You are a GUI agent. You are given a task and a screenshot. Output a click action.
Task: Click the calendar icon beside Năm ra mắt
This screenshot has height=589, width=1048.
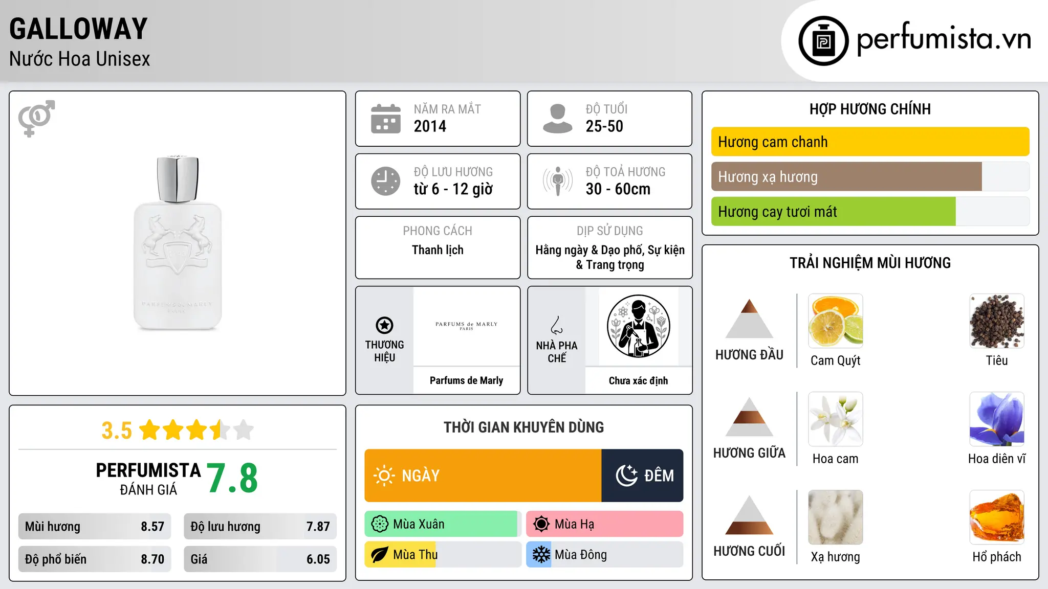[386, 119]
